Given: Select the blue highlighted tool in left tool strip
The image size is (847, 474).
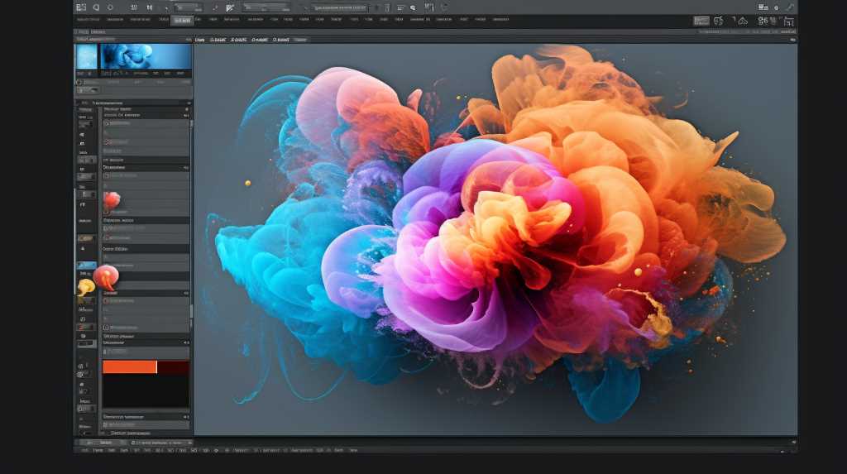Looking at the screenshot, I should click(86, 266).
